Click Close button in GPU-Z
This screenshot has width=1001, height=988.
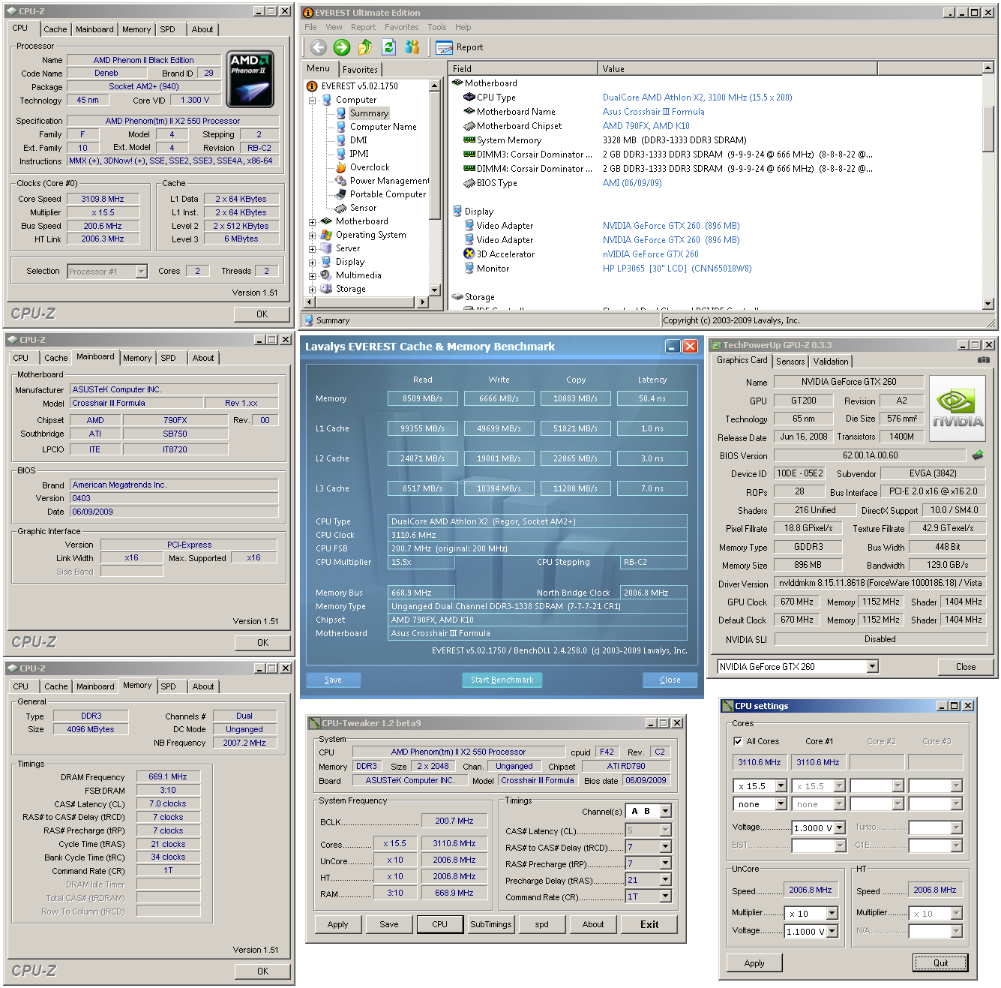[x=966, y=667]
